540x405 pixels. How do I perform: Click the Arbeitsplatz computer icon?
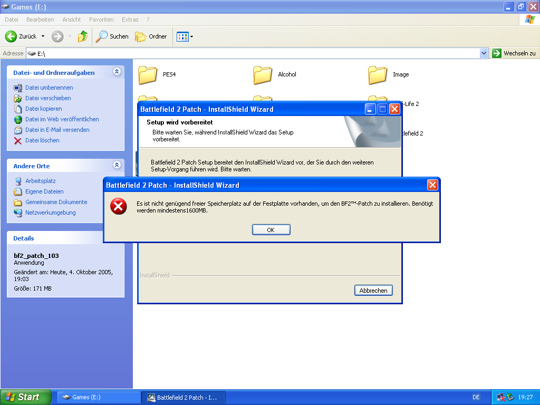18,181
